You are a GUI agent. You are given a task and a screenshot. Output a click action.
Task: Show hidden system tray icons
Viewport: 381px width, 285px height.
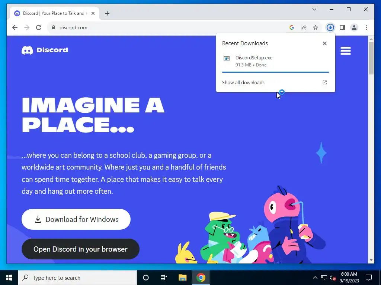click(315, 278)
